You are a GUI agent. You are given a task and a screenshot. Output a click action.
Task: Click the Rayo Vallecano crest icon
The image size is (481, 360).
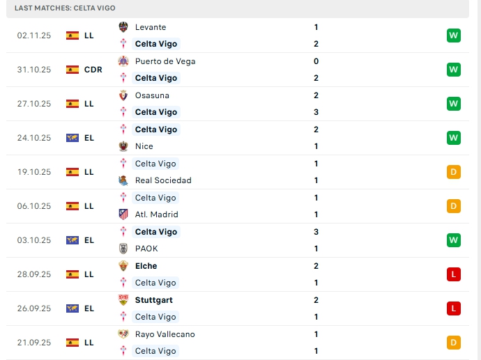pos(123,334)
